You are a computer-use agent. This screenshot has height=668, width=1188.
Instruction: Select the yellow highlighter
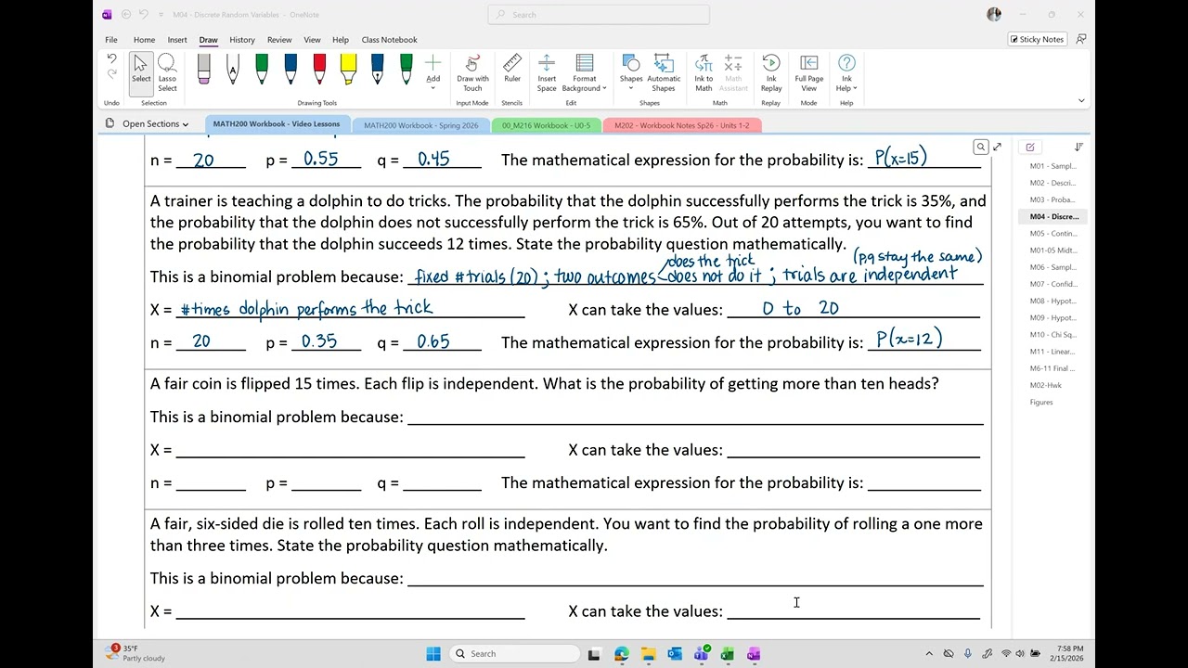click(348, 70)
